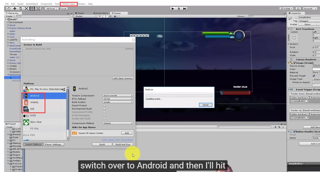320x172 pixels.
Task: Open the Gizmos dropdown
Action: point(242,16)
